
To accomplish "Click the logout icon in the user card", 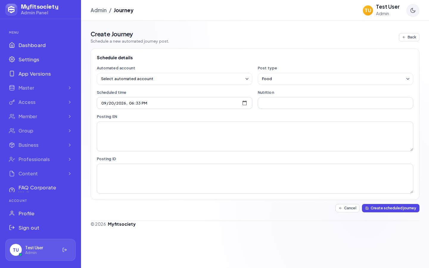I will [x=65, y=250].
